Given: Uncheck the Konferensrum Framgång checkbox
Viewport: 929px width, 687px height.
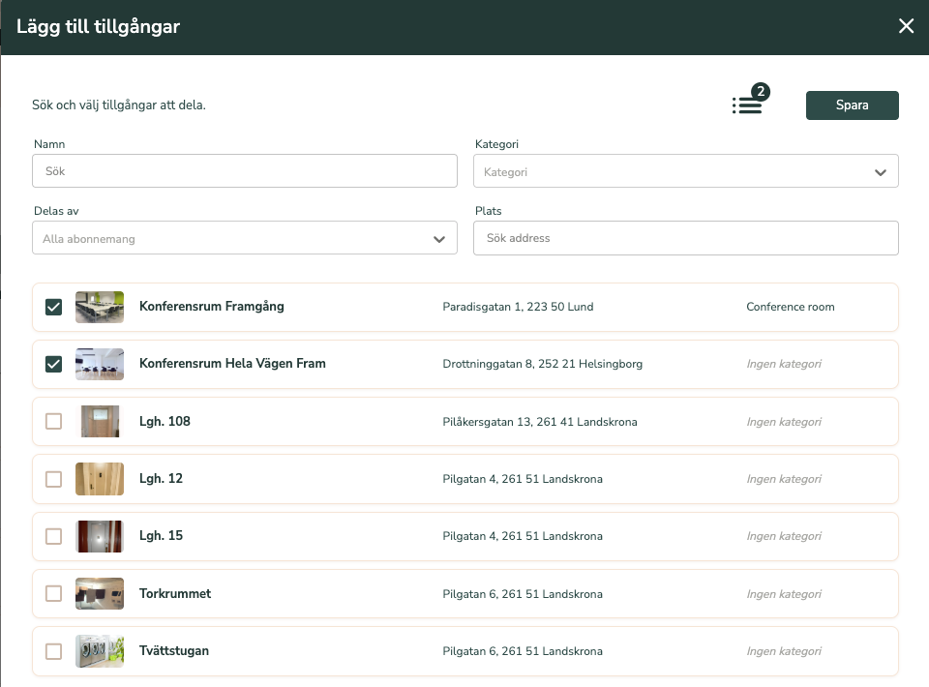Looking at the screenshot, I should (54, 307).
